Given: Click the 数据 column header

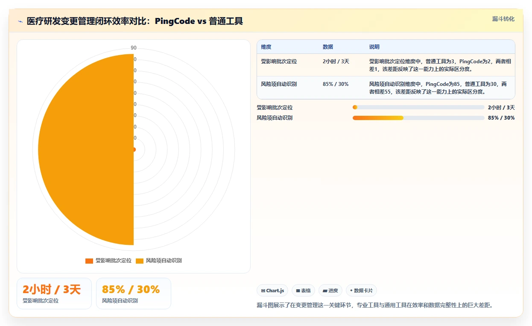Looking at the screenshot, I should [x=328, y=47].
